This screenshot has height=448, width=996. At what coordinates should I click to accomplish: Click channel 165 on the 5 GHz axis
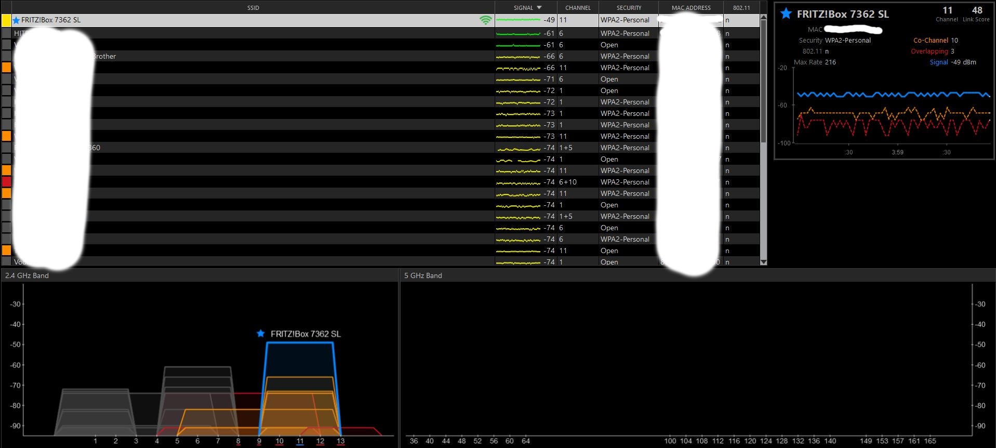pyautogui.click(x=930, y=441)
